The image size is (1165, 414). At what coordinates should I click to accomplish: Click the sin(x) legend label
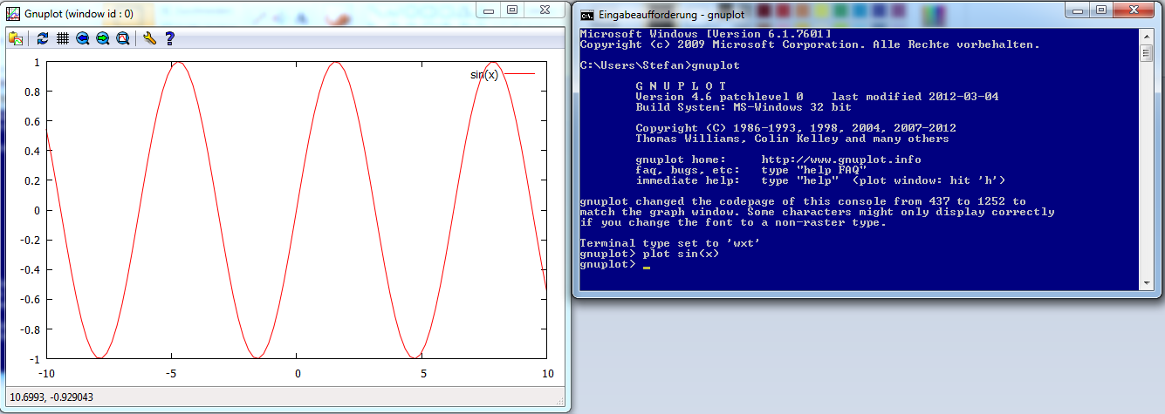point(484,75)
